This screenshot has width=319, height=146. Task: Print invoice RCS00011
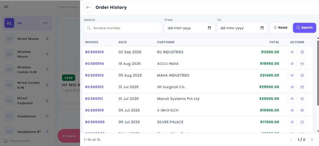click(302, 99)
